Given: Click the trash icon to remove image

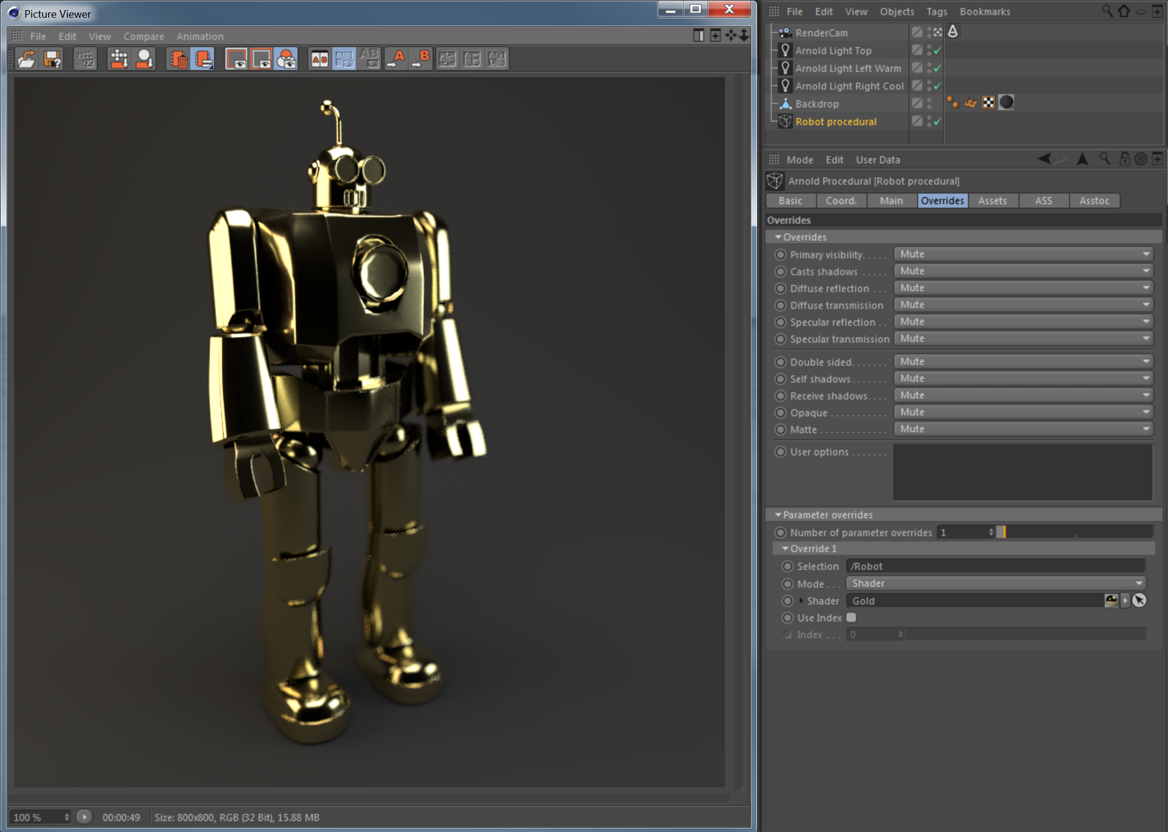Looking at the screenshot, I should [x=178, y=59].
